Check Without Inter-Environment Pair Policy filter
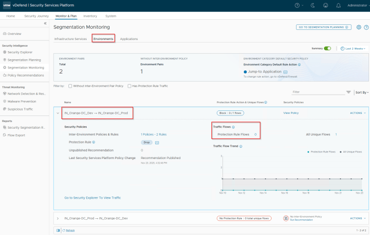This screenshot has width=370, height=235. pos(70,86)
